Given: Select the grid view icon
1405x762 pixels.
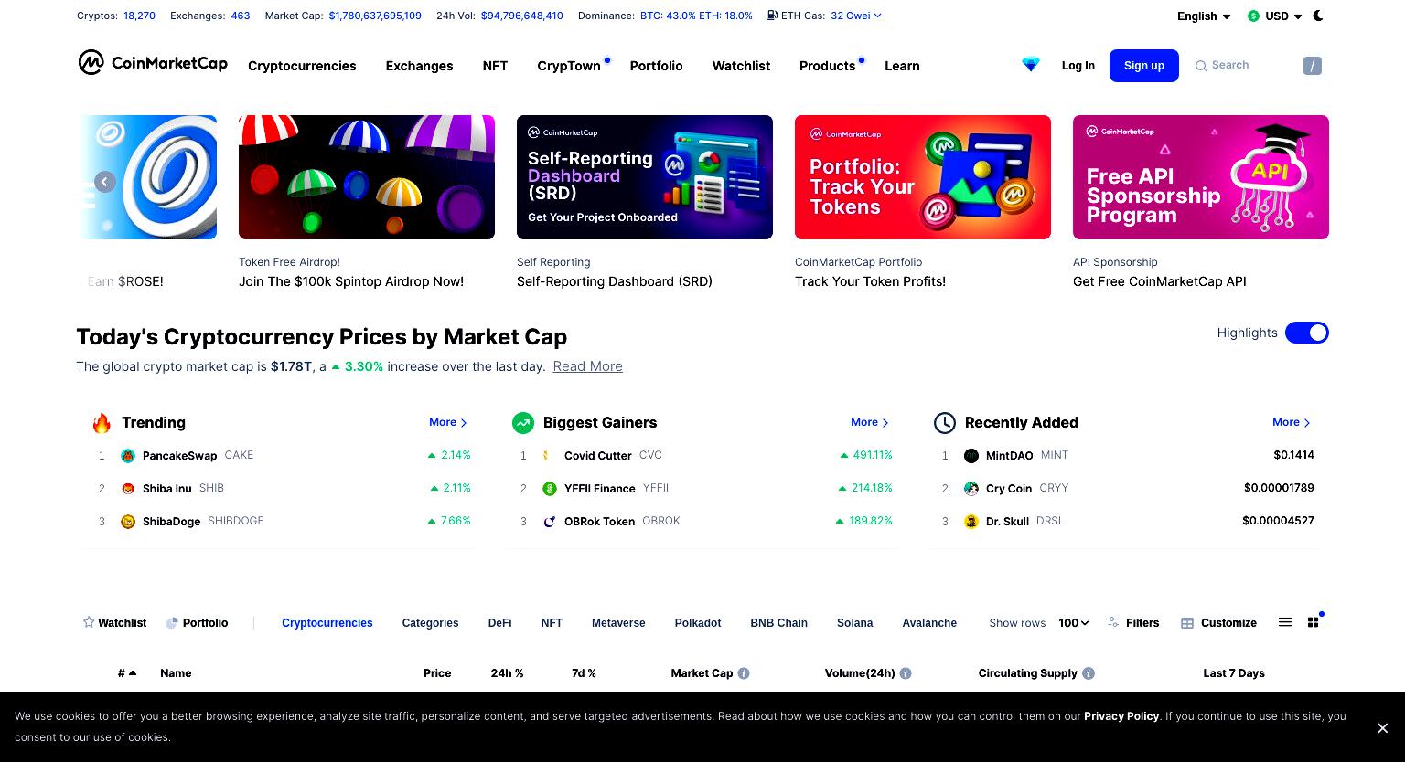Looking at the screenshot, I should tap(1314, 622).
